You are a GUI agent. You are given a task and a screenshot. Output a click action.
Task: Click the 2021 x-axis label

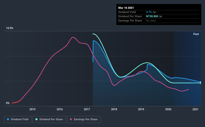click(196, 109)
